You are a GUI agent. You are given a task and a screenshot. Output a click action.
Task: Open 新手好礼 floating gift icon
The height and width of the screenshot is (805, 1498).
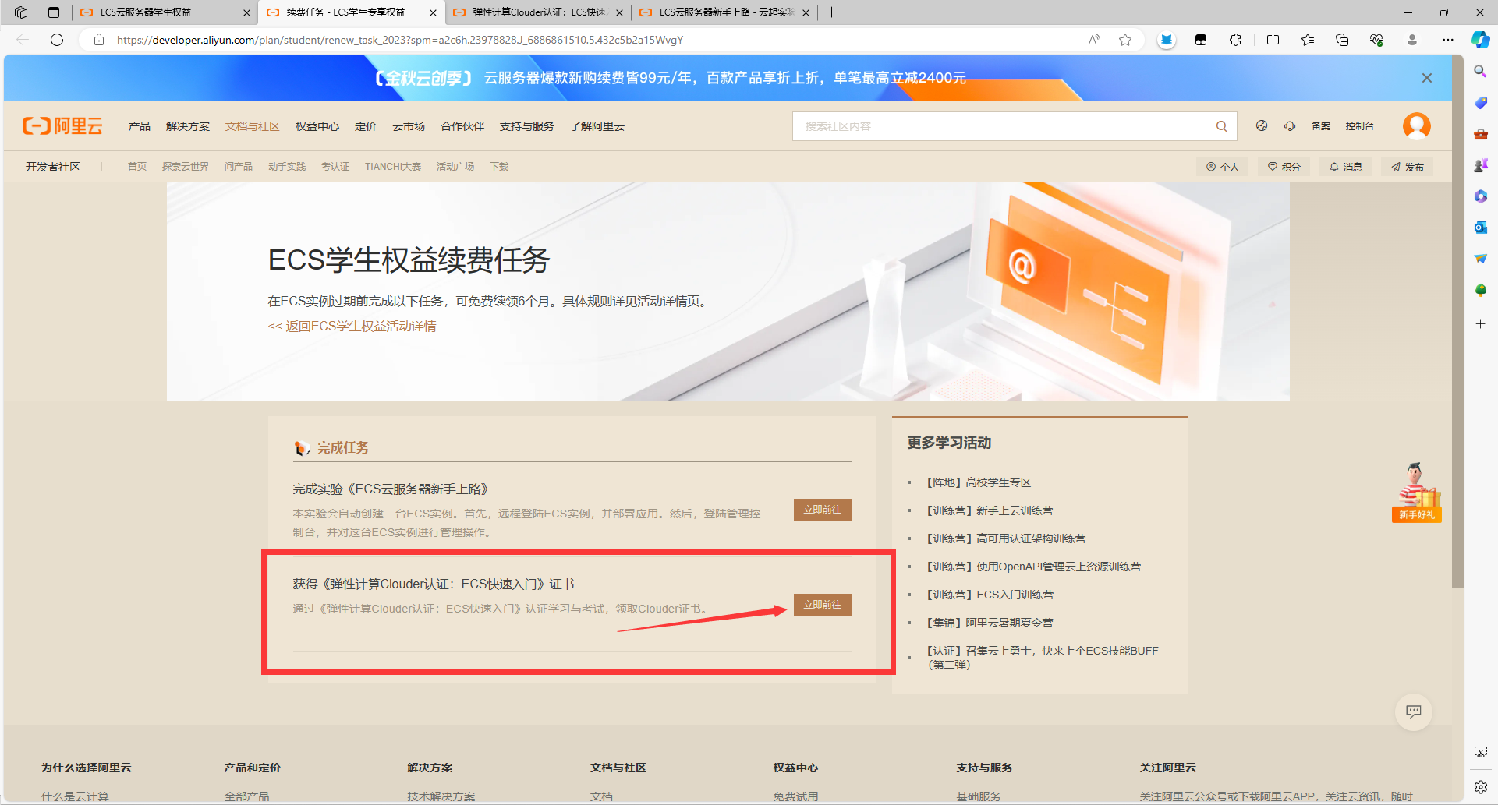pyautogui.click(x=1417, y=493)
